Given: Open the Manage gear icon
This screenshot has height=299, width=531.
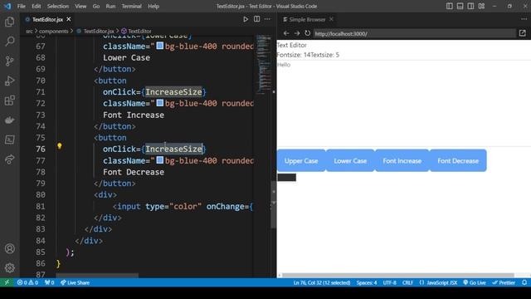Looking at the screenshot, I should tap(9, 267).
